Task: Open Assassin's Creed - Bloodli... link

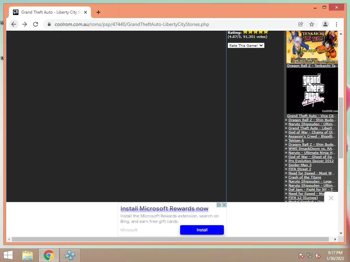Action: click(312, 136)
